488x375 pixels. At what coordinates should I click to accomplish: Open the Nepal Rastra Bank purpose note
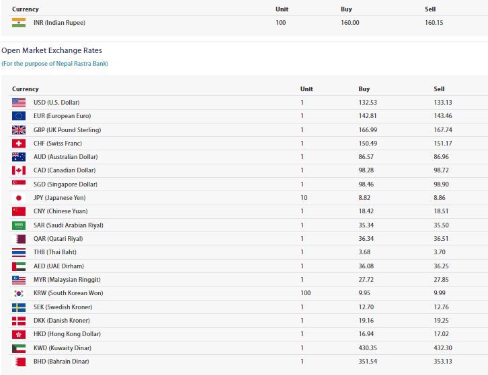tap(54, 64)
